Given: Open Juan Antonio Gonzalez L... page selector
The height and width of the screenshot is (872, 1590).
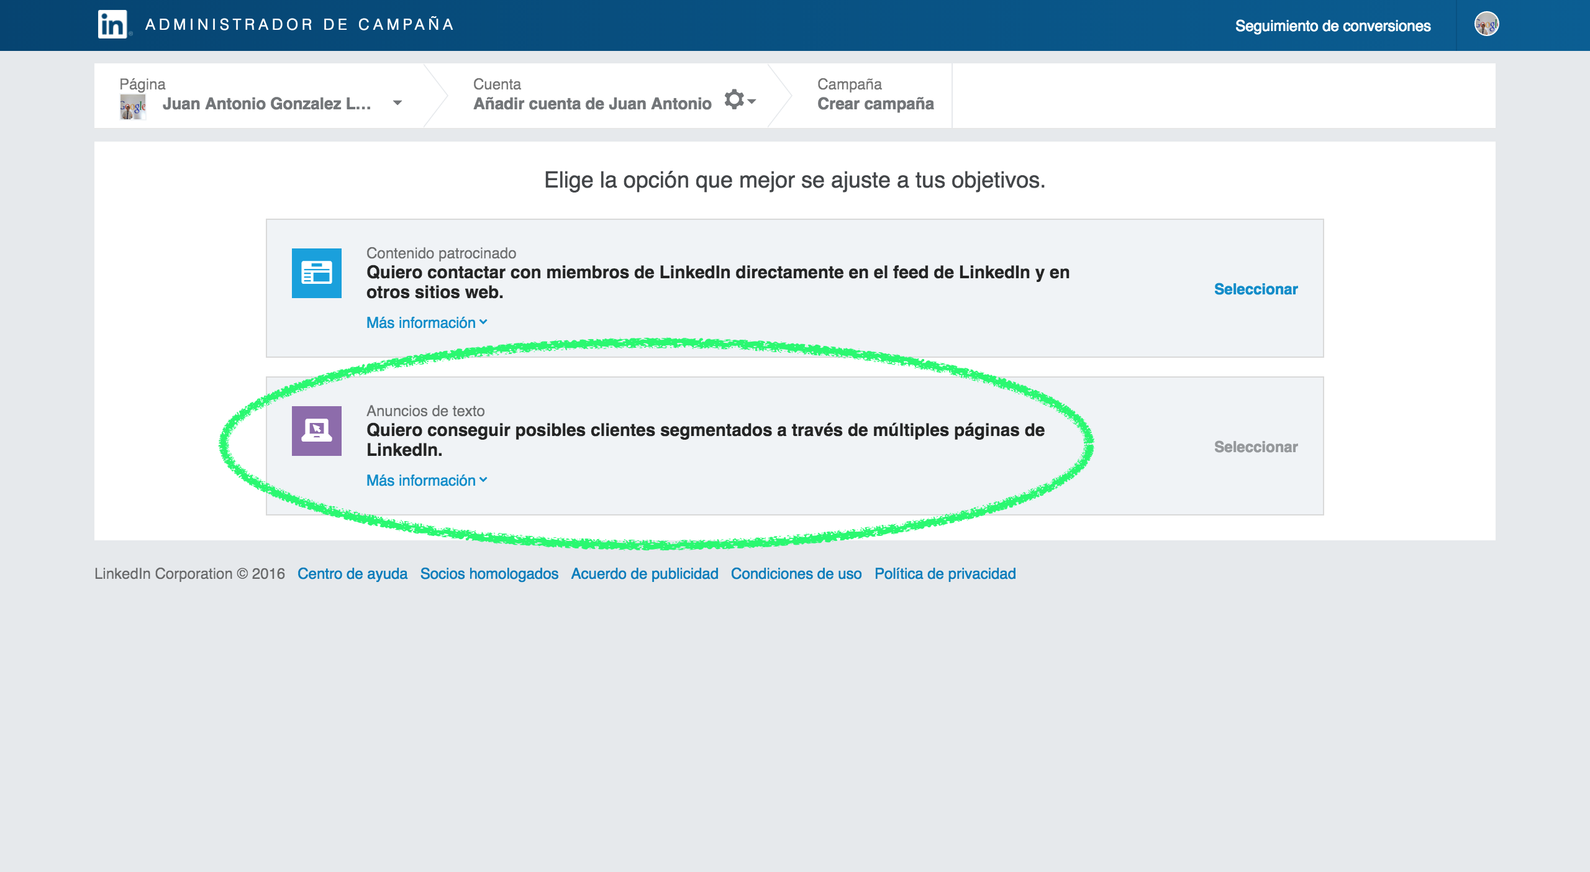Looking at the screenshot, I should [x=267, y=104].
